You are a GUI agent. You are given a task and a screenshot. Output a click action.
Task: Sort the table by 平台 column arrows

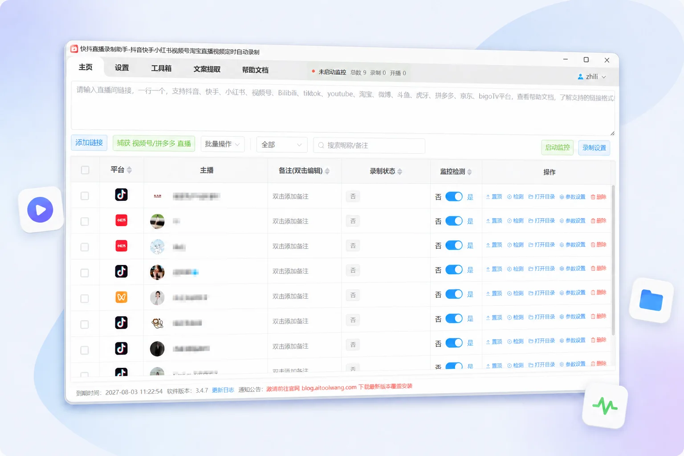click(x=129, y=170)
